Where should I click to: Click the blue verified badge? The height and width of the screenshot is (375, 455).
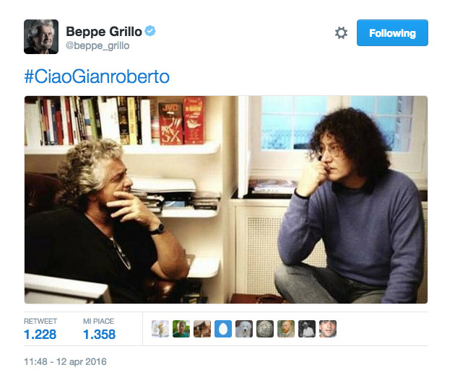[x=150, y=31]
